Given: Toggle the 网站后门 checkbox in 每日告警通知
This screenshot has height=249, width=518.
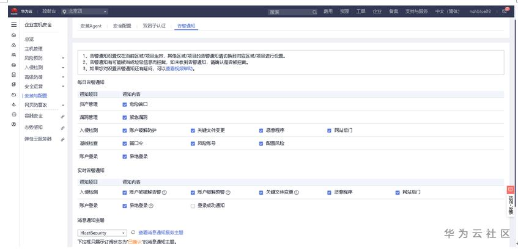Looking at the screenshot, I should point(329,130).
